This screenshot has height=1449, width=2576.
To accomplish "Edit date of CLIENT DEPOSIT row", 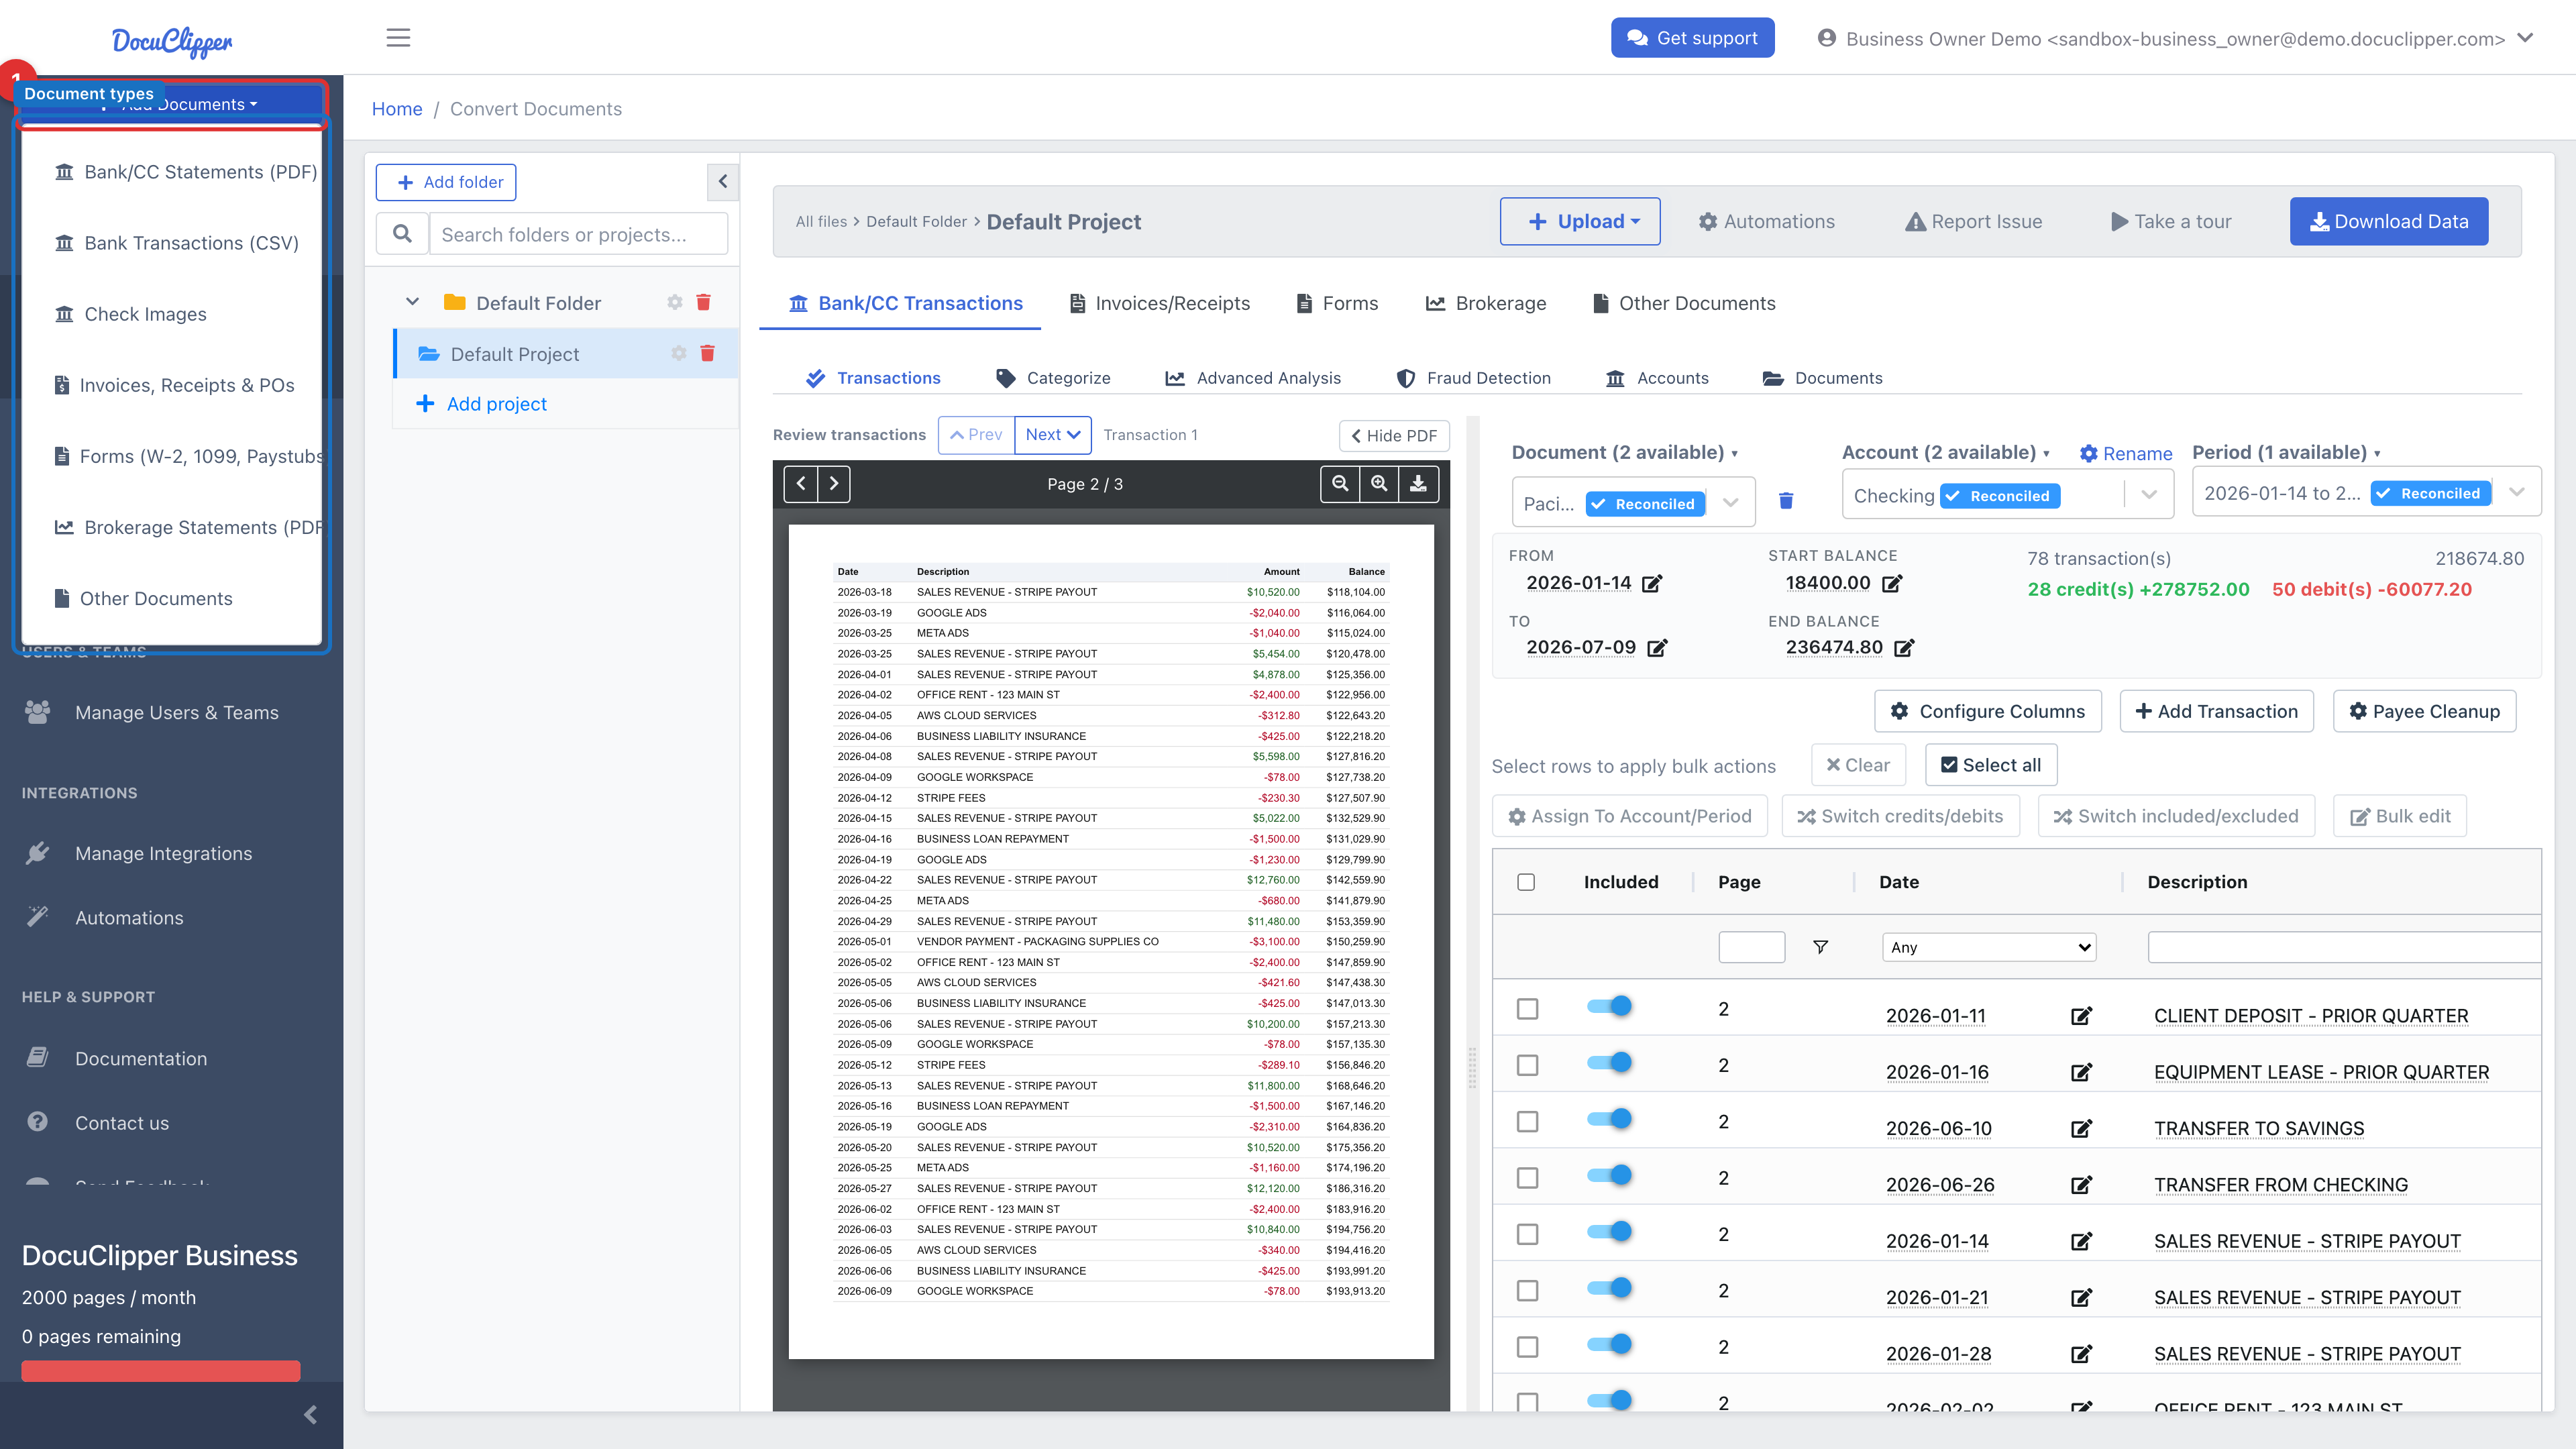I will [x=2081, y=1016].
